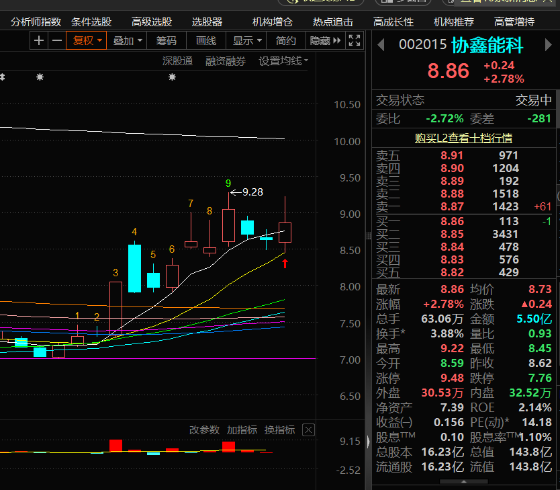This screenshot has width=560, height=490.
Task: Click 改参数 indicator button
Action: tap(204, 430)
